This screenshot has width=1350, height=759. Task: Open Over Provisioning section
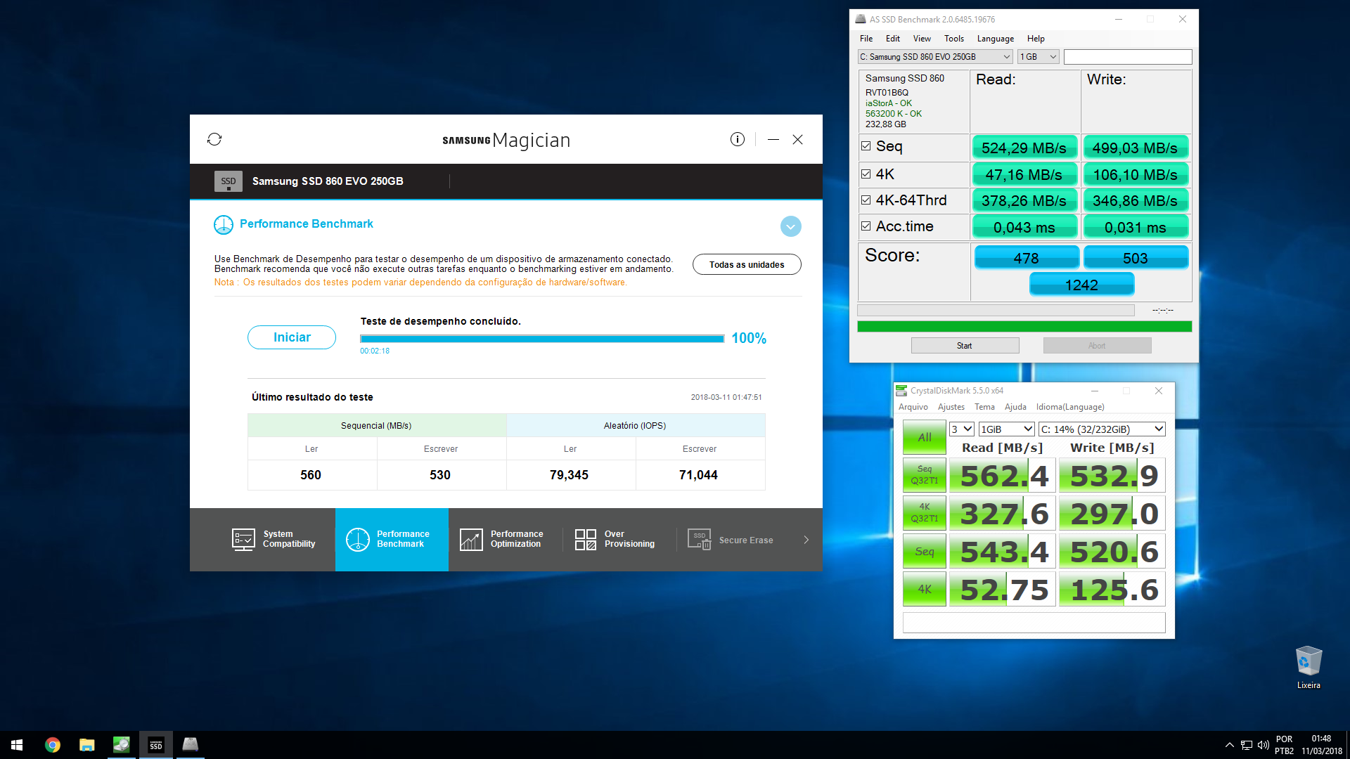pos(616,540)
